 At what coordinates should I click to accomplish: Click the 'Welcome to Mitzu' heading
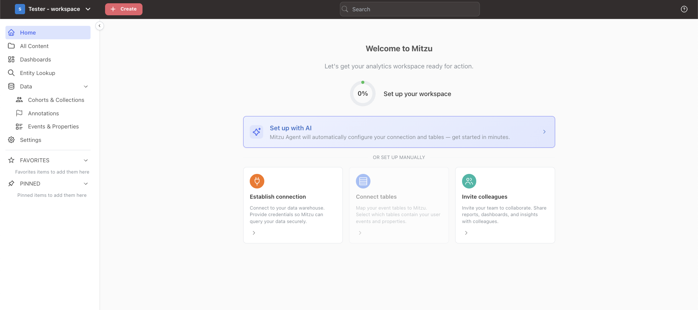[x=399, y=48]
